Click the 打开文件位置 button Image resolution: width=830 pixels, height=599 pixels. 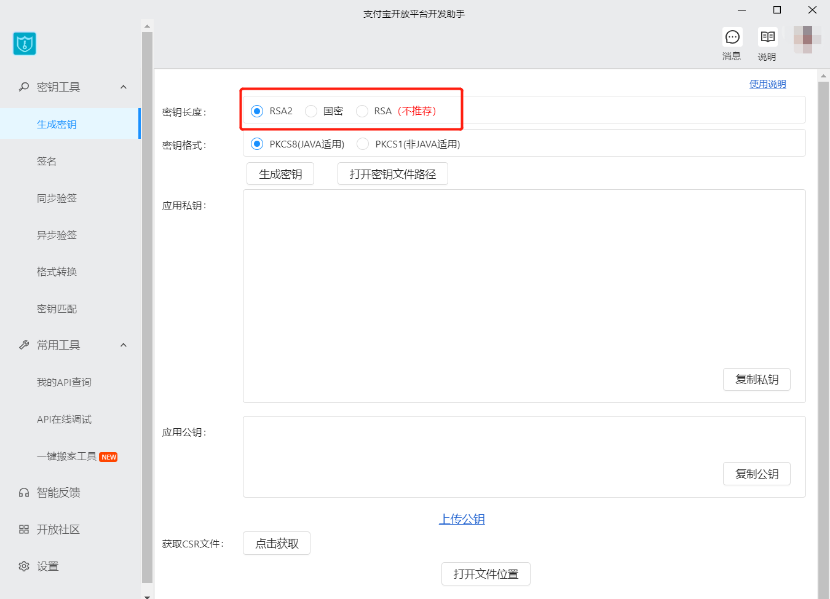486,574
